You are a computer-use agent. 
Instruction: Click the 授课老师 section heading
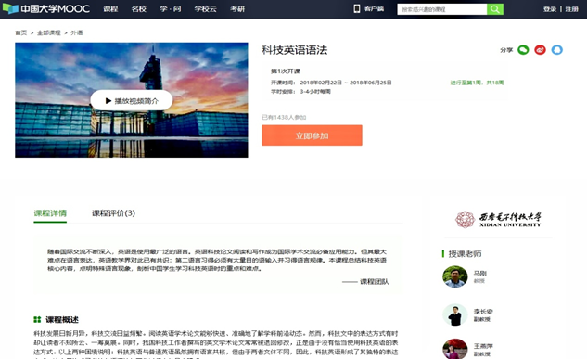click(465, 254)
